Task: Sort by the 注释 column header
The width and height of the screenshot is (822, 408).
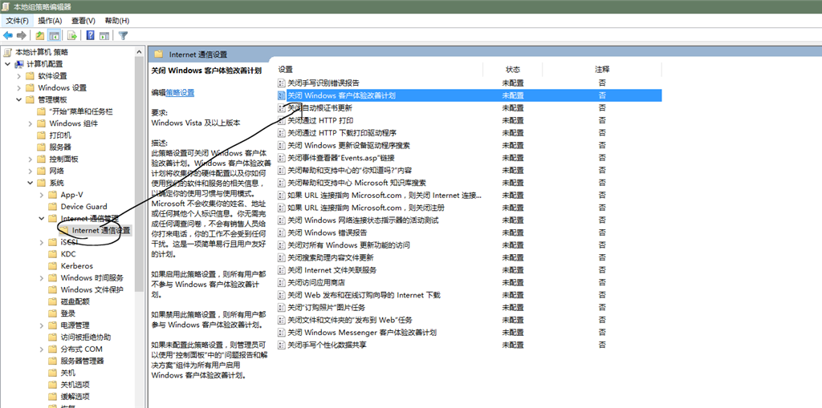Action: [602, 69]
